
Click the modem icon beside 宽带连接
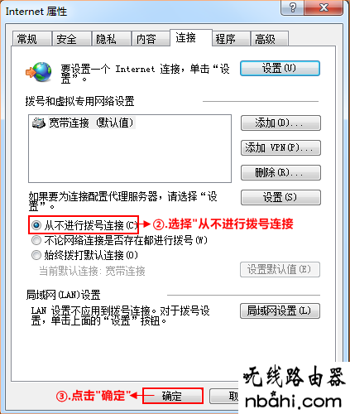click(39, 123)
